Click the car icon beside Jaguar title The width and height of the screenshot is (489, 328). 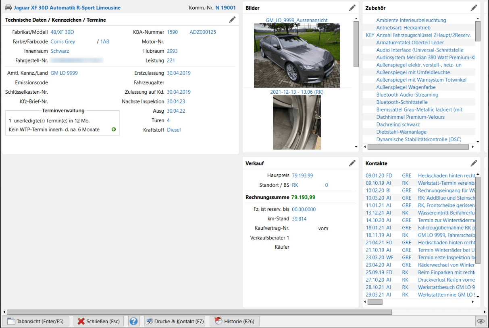pyautogui.click(x=8, y=8)
